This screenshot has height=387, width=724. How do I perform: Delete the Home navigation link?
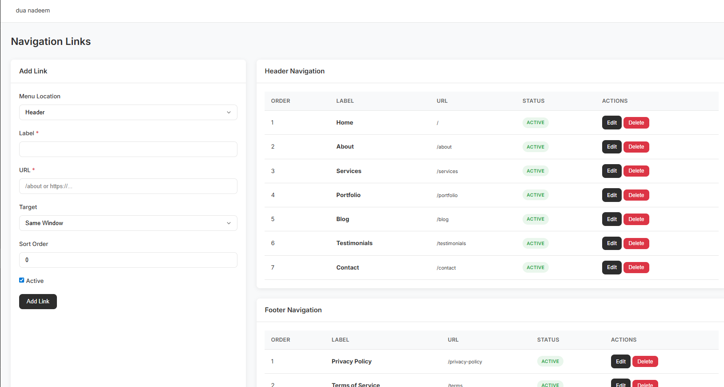[x=636, y=123]
